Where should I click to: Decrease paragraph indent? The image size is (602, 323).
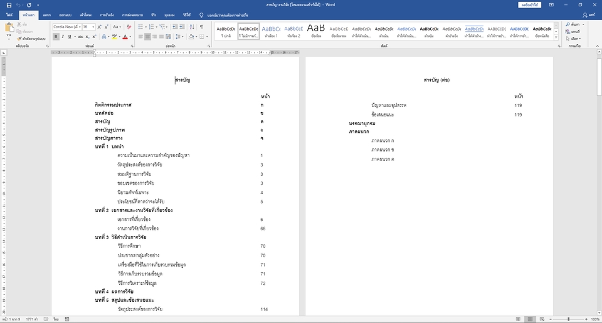[x=175, y=27]
